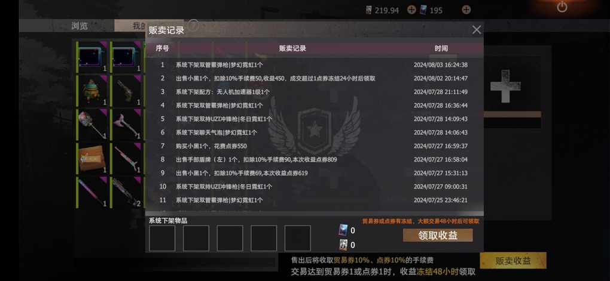Add trade tickets via plus beside 195
Viewport: 610px width, 281px height.
pyautogui.click(x=466, y=10)
